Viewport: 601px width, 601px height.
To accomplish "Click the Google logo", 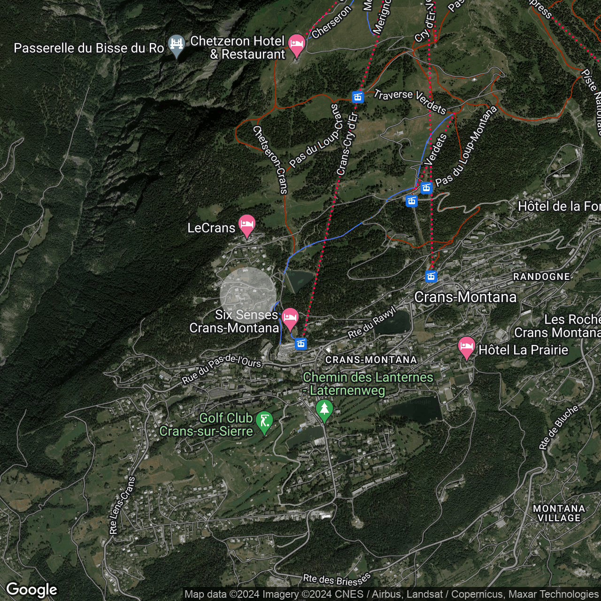I will pyautogui.click(x=31, y=590).
